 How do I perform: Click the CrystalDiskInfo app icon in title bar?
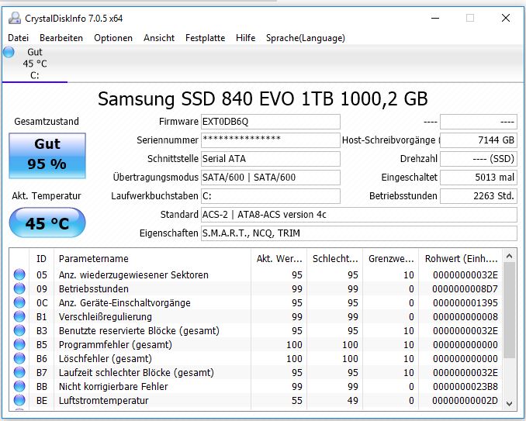coord(15,18)
